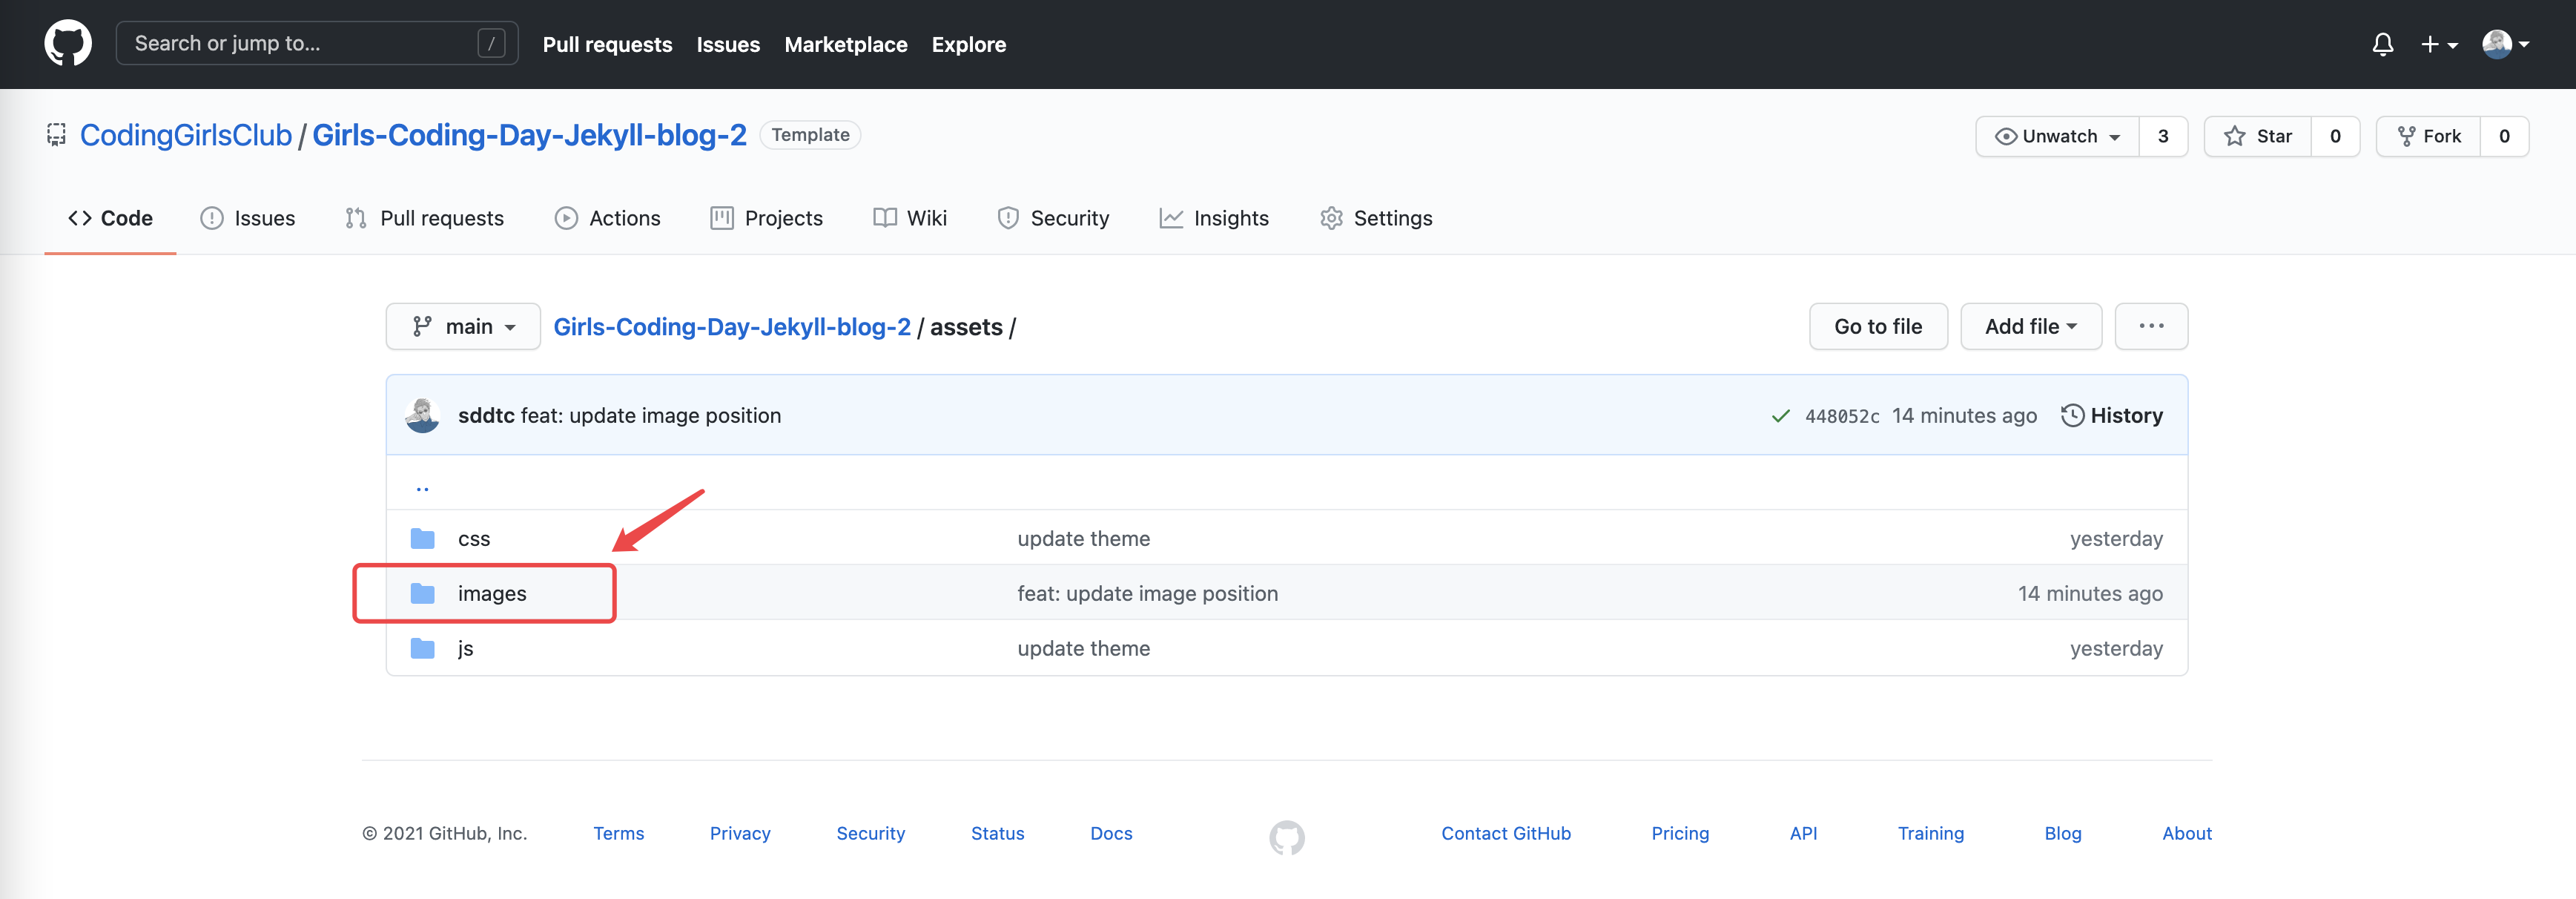Click the commit status green checkmark
This screenshot has width=2576, height=899.
coord(1780,416)
